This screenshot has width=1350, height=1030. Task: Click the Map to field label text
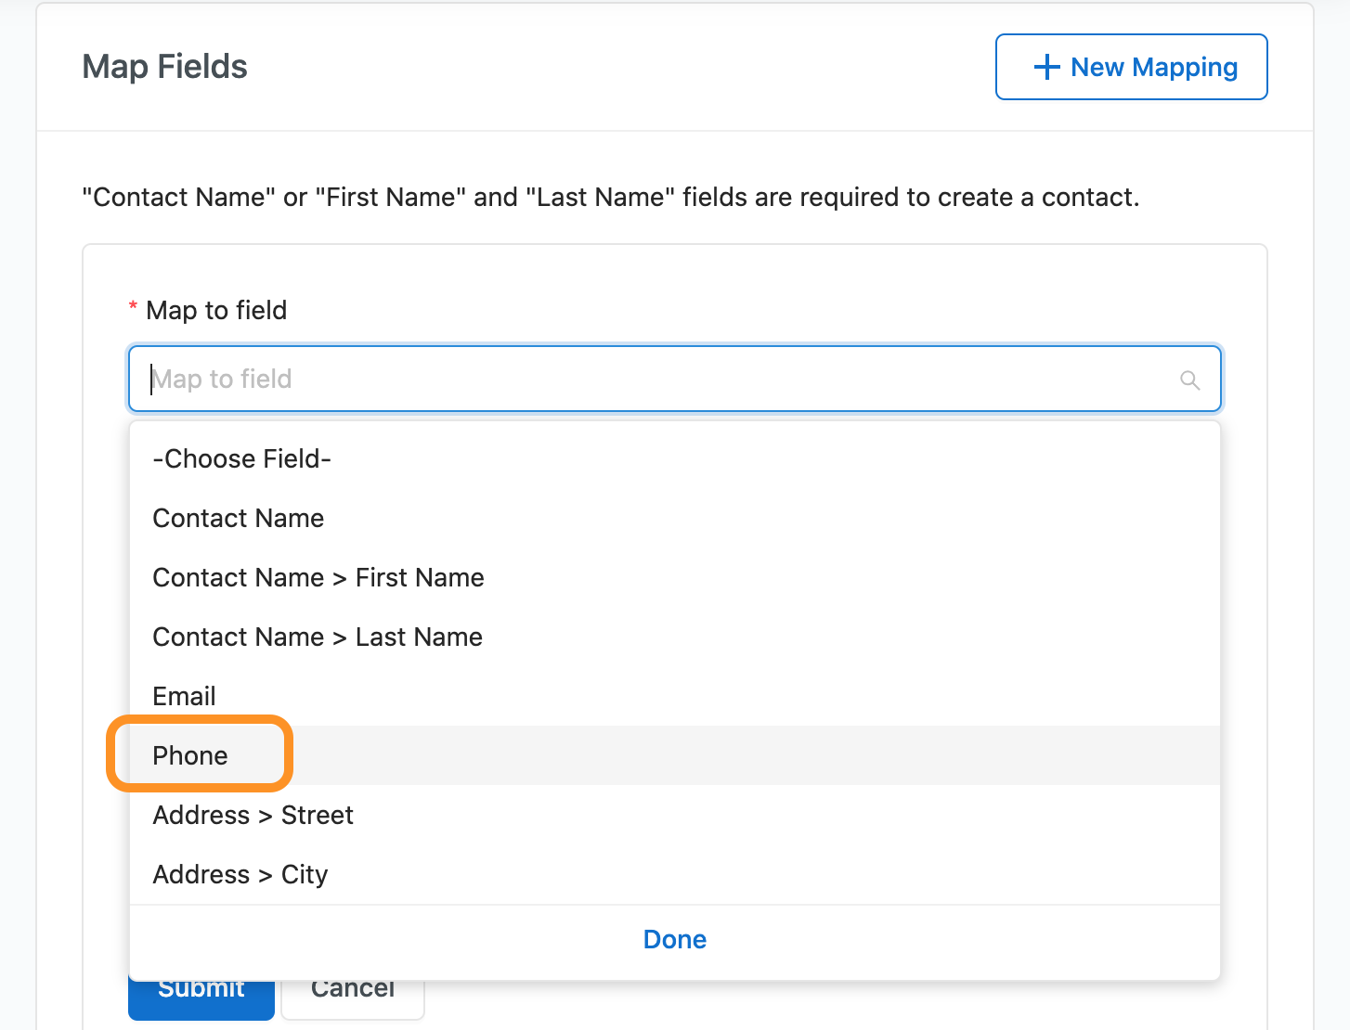[x=216, y=310]
